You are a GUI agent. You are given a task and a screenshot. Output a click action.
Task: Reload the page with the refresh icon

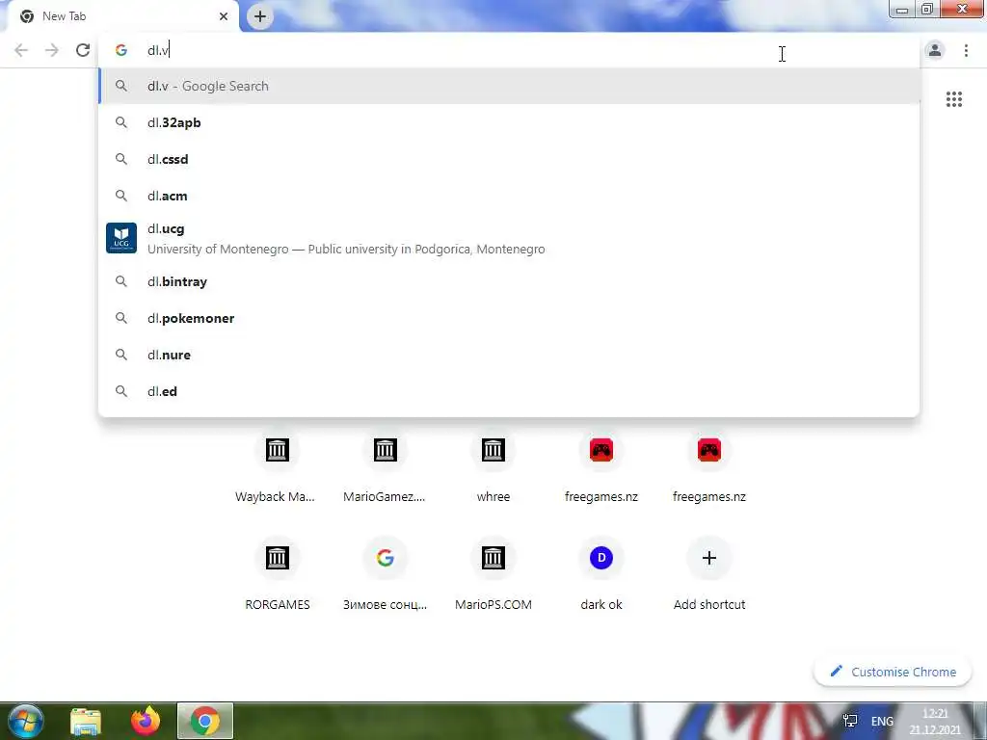tap(83, 50)
